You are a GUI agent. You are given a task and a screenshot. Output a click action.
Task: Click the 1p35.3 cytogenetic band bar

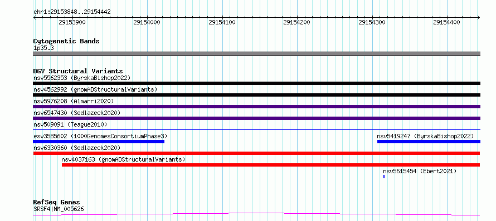[x=256, y=54]
